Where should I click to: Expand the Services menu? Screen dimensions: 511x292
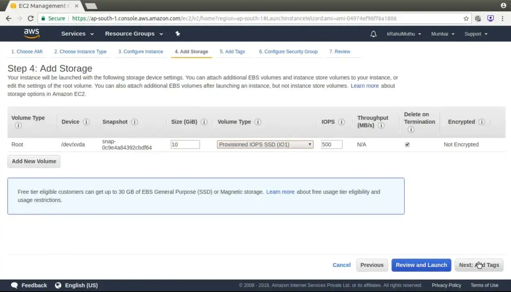pyautogui.click(x=78, y=34)
